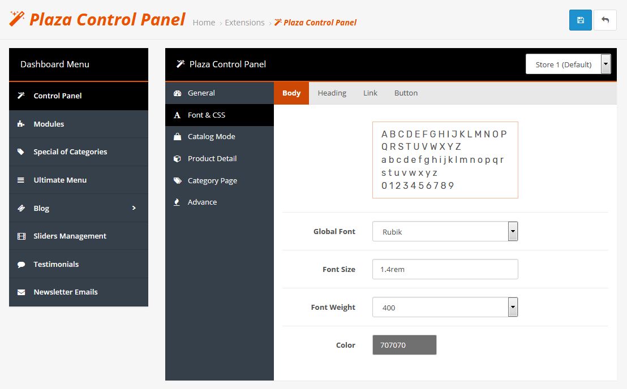This screenshot has width=627, height=389.
Task: Click the cube icon for Product Detail
Action: point(177,158)
